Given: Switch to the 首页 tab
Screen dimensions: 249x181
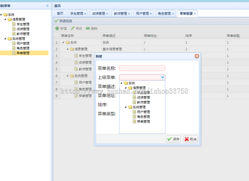Looking at the screenshot, I should 60,14.
